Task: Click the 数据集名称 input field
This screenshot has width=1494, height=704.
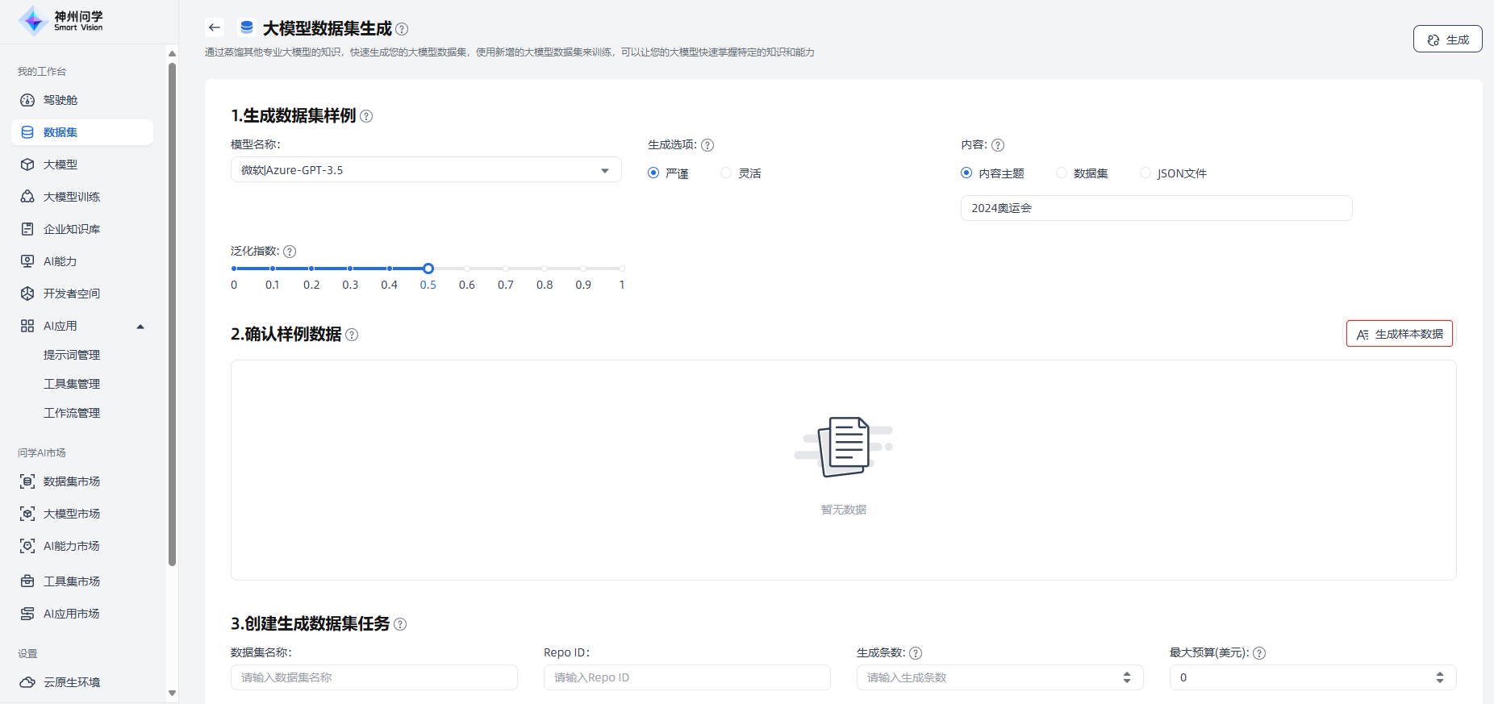Action: [x=374, y=677]
